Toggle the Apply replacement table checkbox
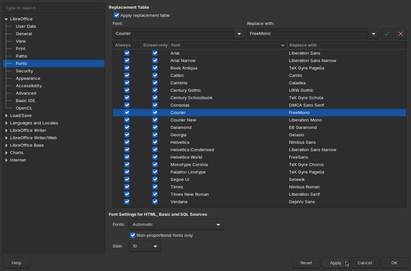Viewport: 411px width, 271px height. click(117, 15)
